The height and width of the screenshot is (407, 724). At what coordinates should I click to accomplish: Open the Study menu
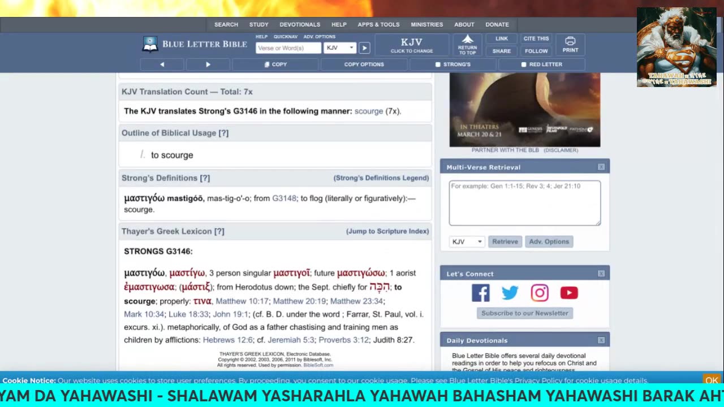pyautogui.click(x=259, y=24)
